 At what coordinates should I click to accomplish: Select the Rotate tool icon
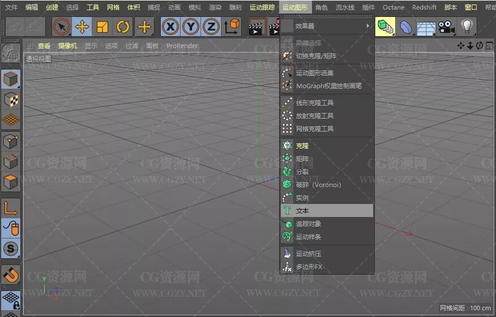[x=123, y=27]
